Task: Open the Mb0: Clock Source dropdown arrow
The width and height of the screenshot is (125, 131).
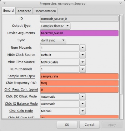Action: (82, 55)
